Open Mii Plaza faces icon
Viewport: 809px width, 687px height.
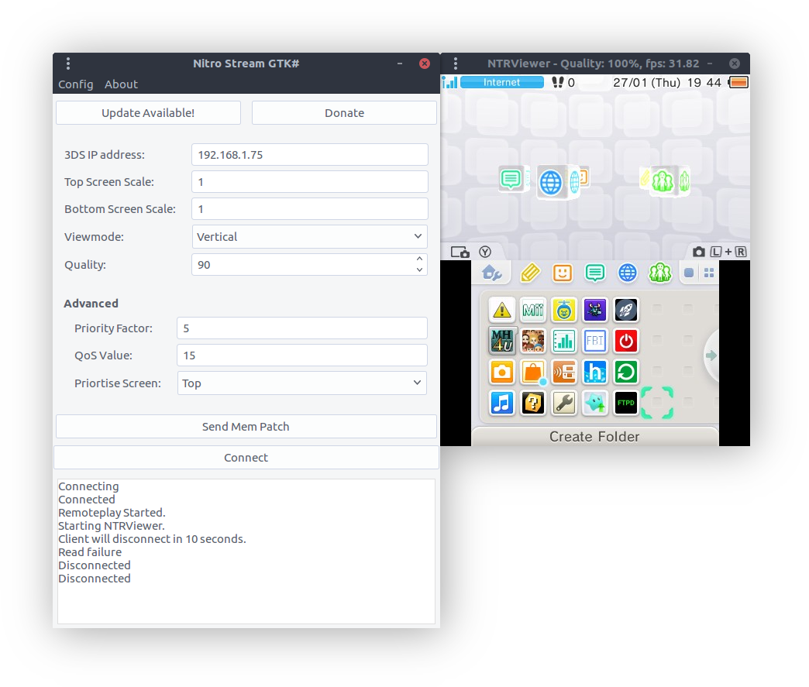point(532,341)
